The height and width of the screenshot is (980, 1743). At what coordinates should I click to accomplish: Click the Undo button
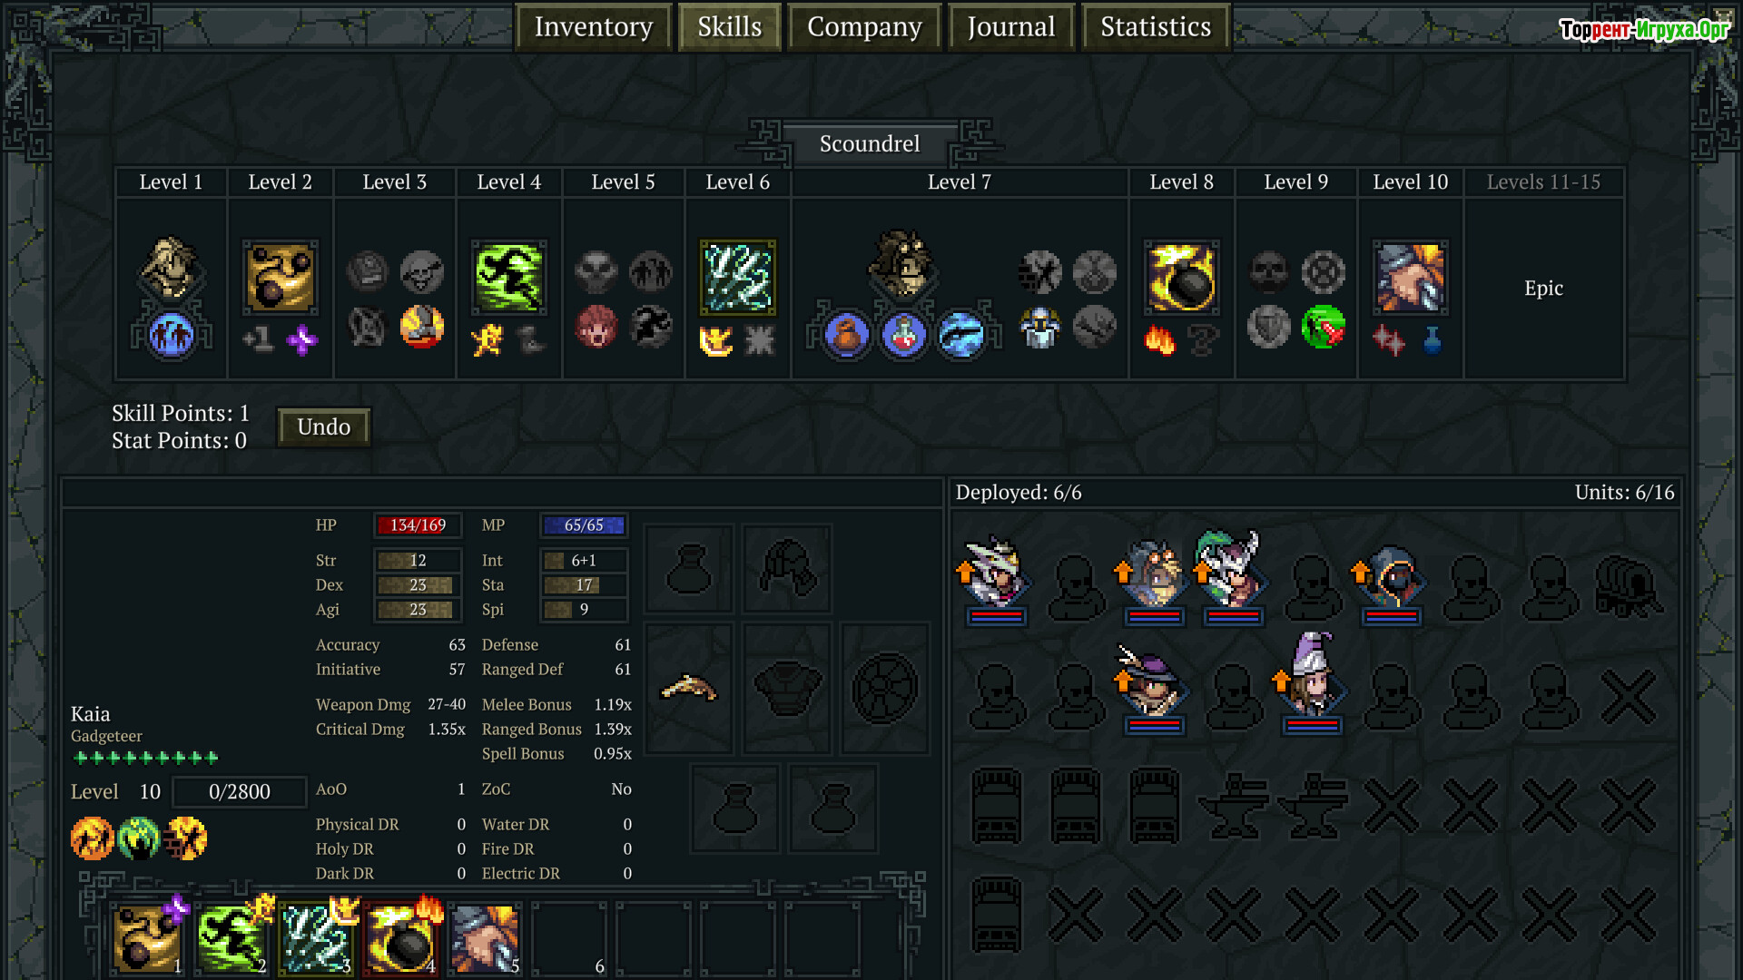(x=324, y=426)
